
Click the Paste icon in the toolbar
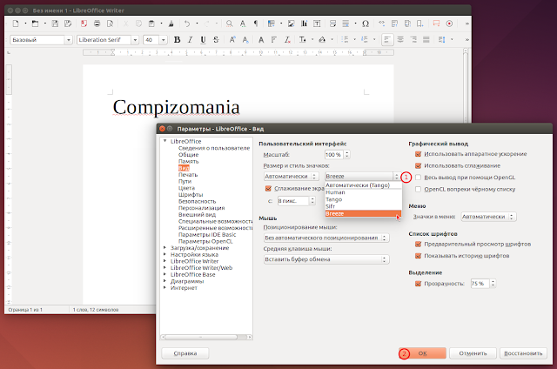[x=151, y=23]
